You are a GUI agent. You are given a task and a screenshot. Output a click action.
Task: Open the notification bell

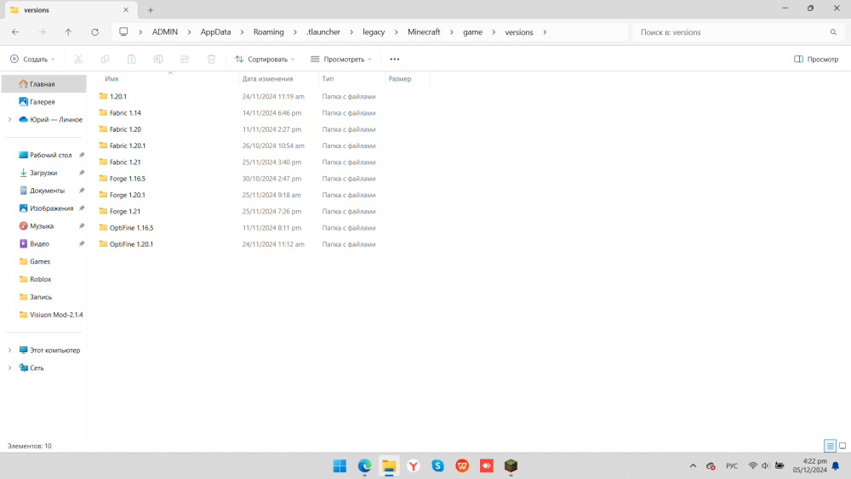click(x=836, y=466)
